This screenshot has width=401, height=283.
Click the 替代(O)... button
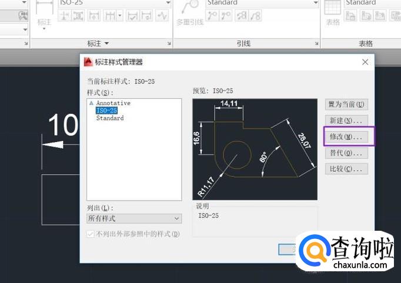pyautogui.click(x=346, y=153)
